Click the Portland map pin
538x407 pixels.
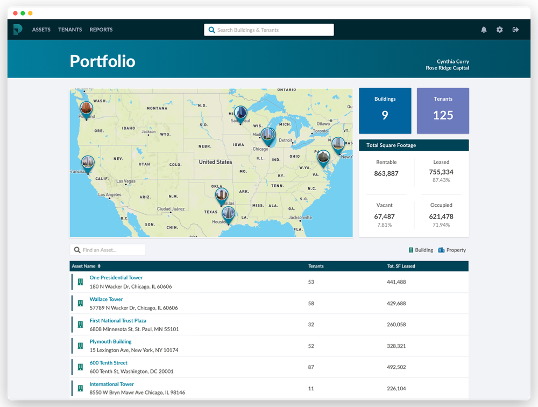coord(87,110)
